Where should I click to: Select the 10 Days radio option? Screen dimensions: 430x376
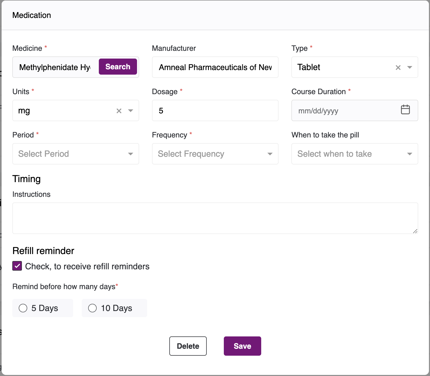point(92,308)
